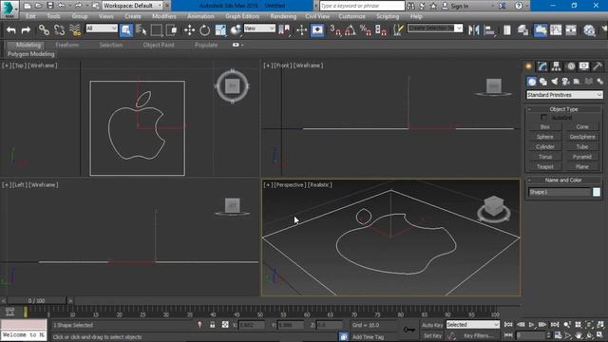Open the Select by Name dialog
Image resolution: width=608 pixels, height=342 pixels.
tap(142, 30)
